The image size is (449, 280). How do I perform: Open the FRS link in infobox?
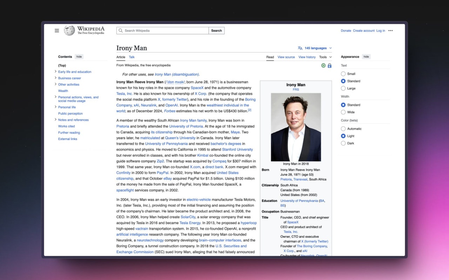tap(296, 90)
